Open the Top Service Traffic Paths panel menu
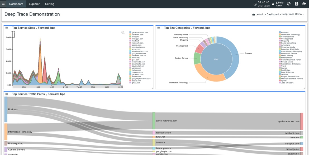 7,94
